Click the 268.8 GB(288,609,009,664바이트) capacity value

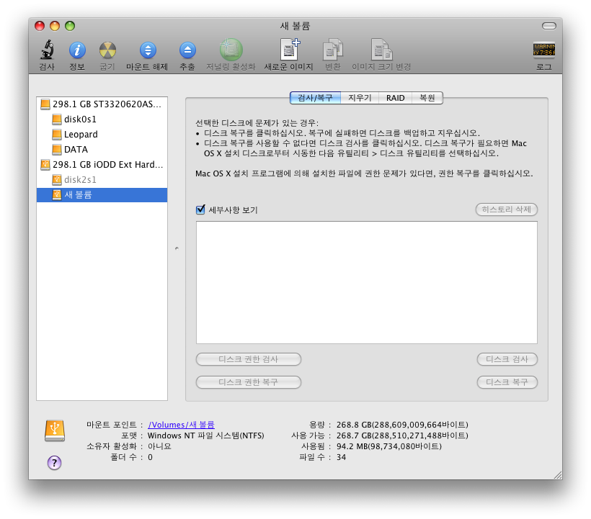[x=402, y=425]
